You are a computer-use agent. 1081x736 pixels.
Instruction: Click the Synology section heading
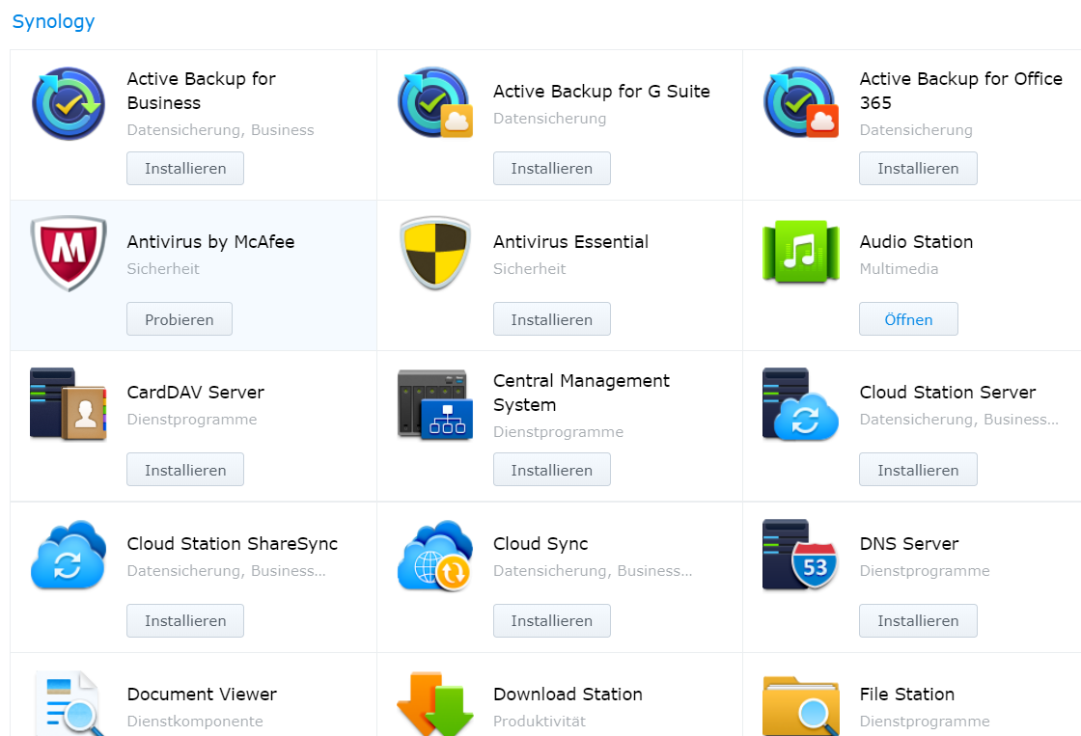[53, 21]
